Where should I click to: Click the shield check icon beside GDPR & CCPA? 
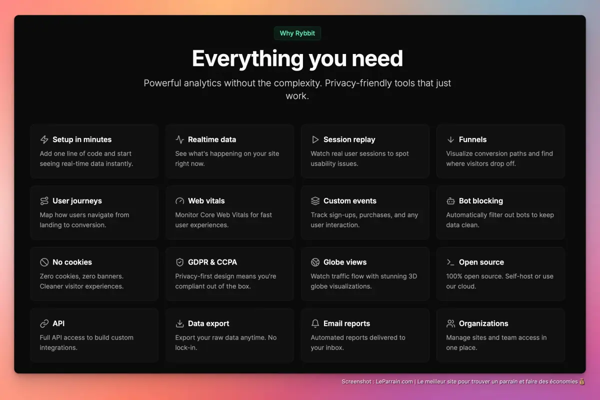coord(180,262)
